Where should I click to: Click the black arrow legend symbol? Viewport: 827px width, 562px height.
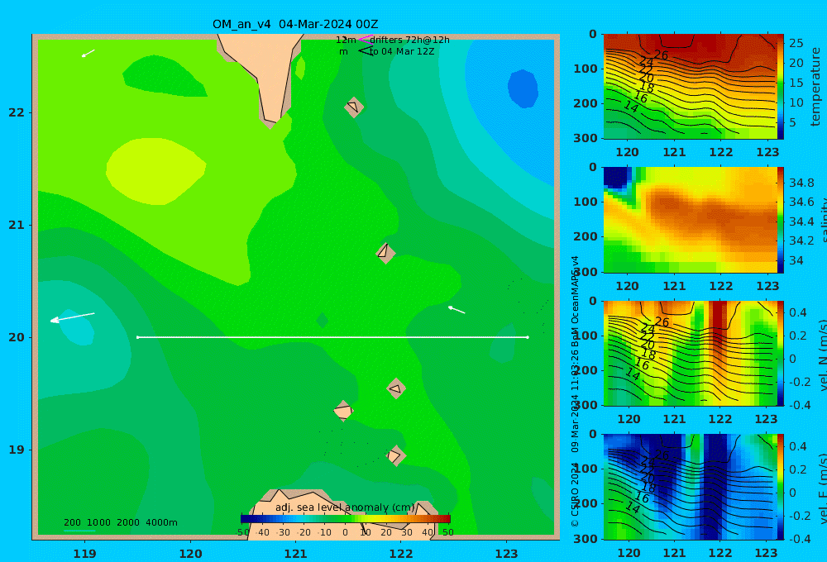(366, 51)
